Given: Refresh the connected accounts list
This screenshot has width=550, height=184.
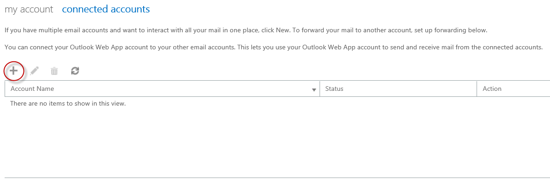Looking at the screenshot, I should tap(75, 71).
